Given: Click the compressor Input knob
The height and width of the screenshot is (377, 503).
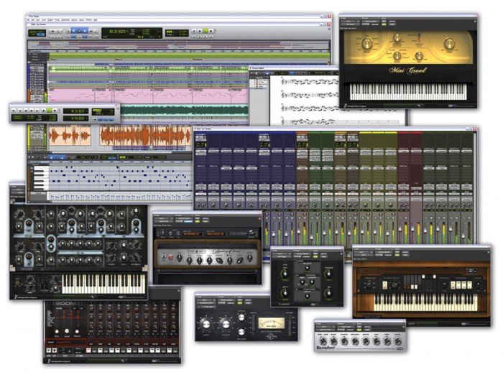Looking at the screenshot, I should tap(206, 324).
